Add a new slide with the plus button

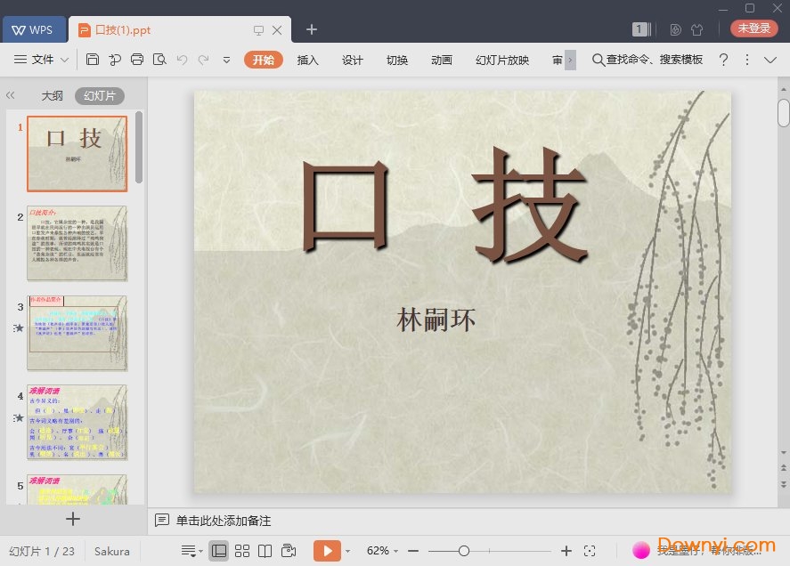coord(73,519)
